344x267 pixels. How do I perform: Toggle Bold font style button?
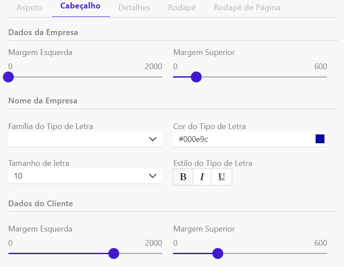[183, 177]
